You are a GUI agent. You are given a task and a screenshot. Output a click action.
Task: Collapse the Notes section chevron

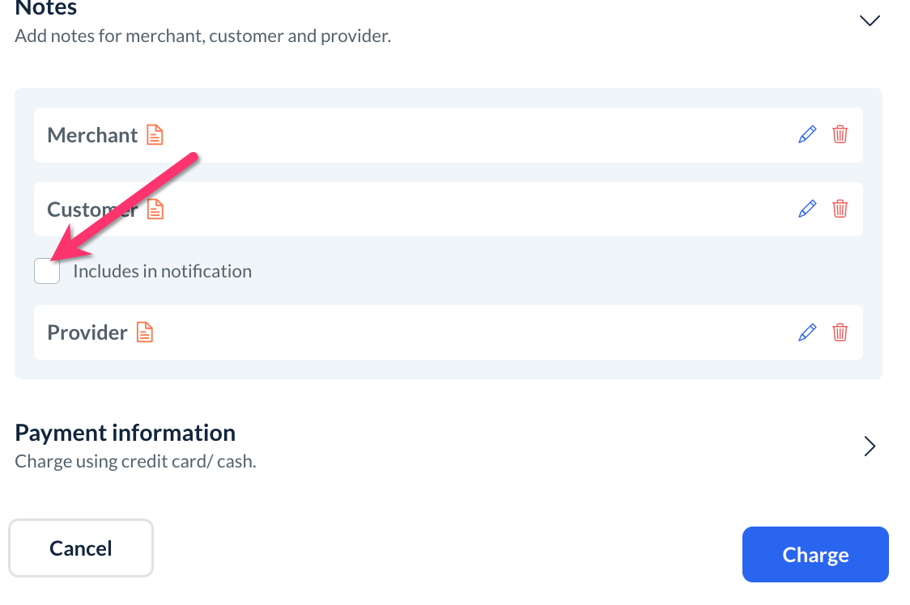(x=870, y=20)
